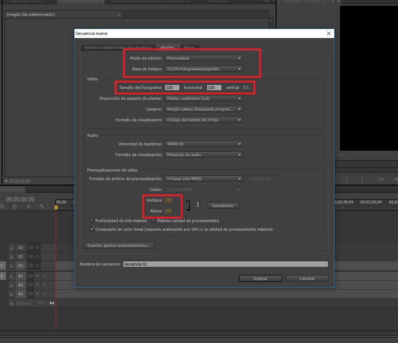The image size is (398, 343).
Task: Toggle the lock on track V3
Action: click(11, 248)
